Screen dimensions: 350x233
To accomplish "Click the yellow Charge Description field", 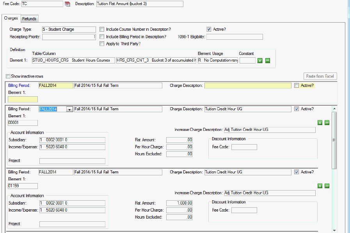I will [248, 86].
